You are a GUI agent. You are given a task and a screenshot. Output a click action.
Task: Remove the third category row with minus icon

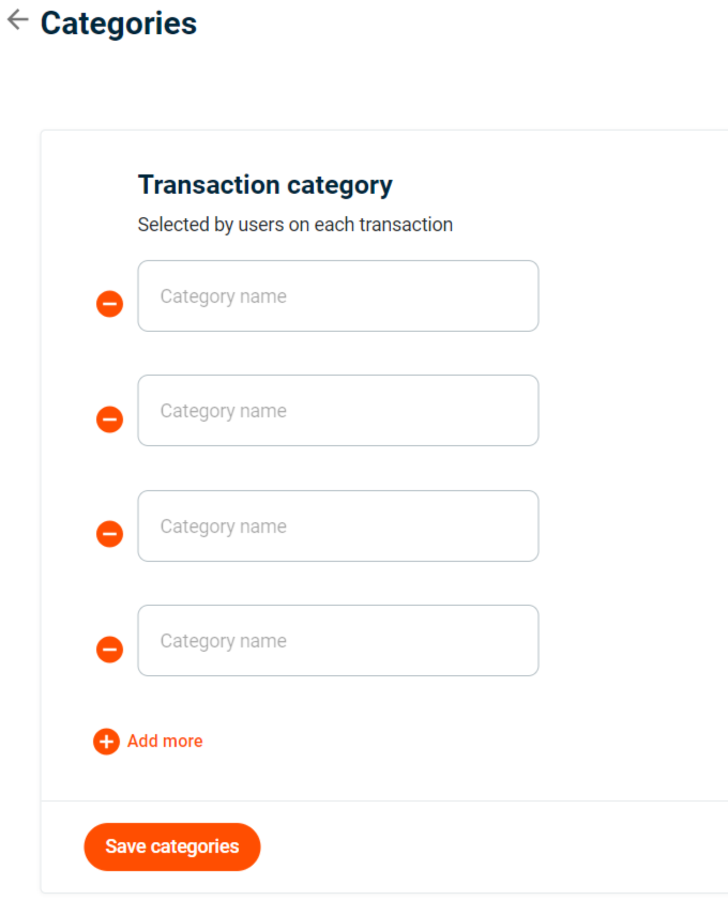point(109,533)
